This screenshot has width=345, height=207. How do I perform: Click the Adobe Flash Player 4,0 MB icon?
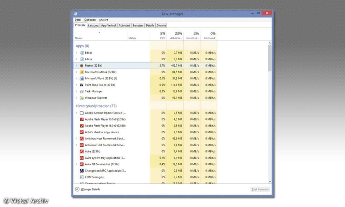coord(82,119)
